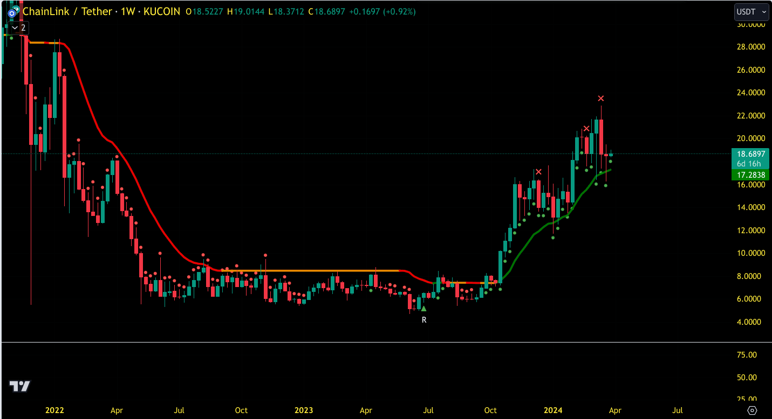
Task: Open chart settings via the hexagon gear icon
Action: coord(753,410)
